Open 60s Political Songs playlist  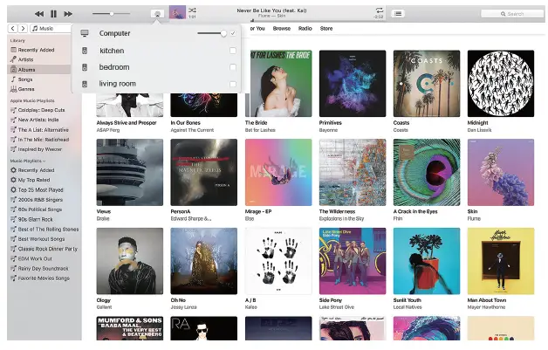40,209
